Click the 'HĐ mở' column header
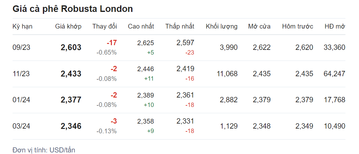The height and width of the screenshot is (154, 359). point(335,26)
